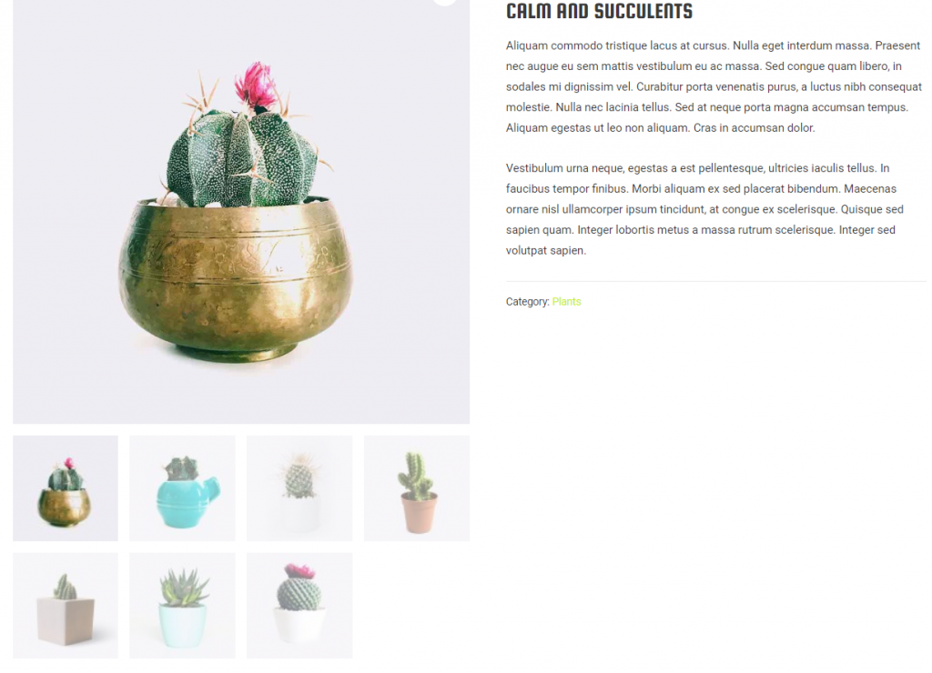Image resolution: width=932 pixels, height=673 pixels.
Task: Click the second paragraph starting Vestibulum urna
Action: pyautogui.click(x=704, y=209)
